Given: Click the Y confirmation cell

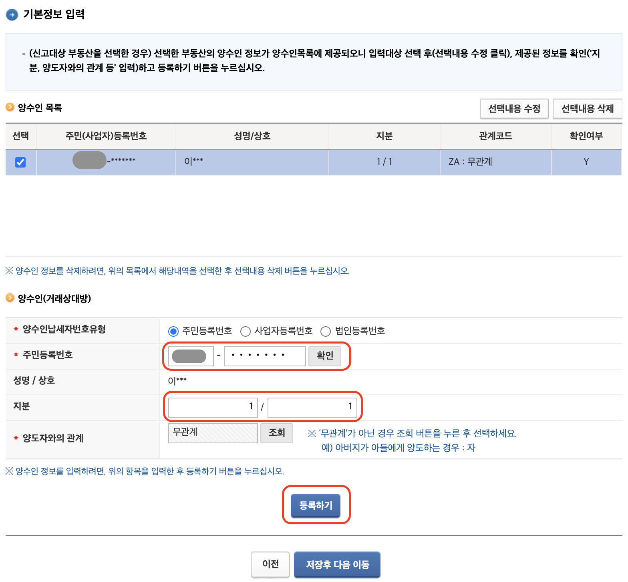Looking at the screenshot, I should [x=586, y=162].
